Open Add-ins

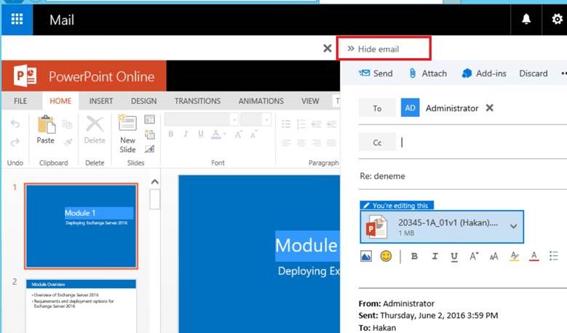484,73
